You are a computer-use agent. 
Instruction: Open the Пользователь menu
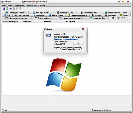[31, 5]
